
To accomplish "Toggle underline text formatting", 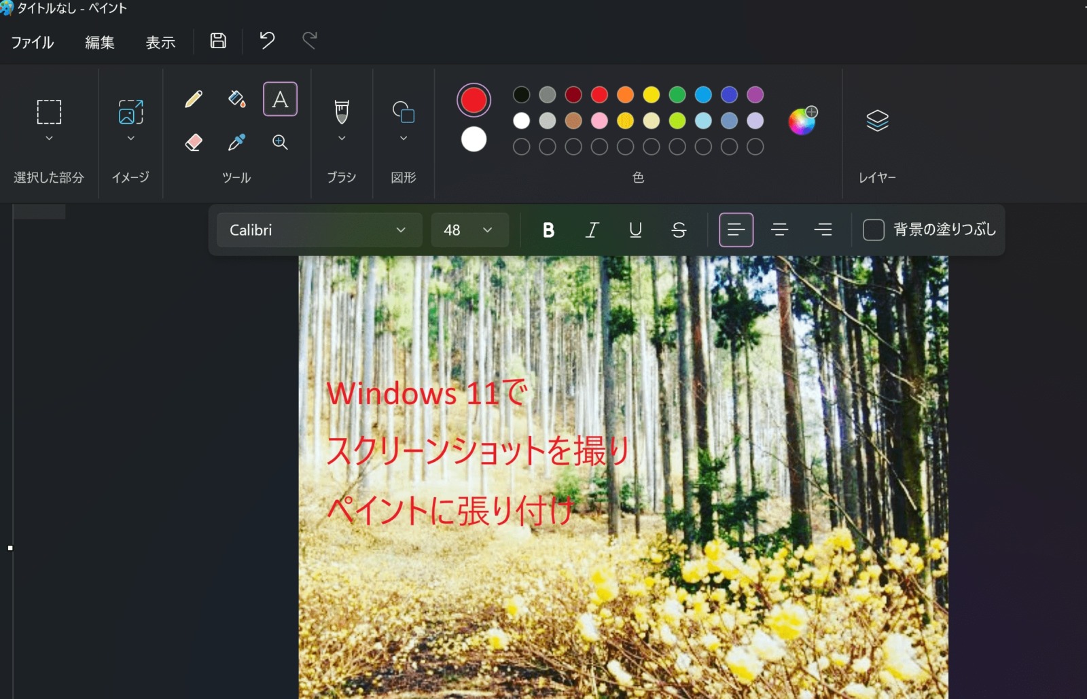I will pyautogui.click(x=635, y=230).
